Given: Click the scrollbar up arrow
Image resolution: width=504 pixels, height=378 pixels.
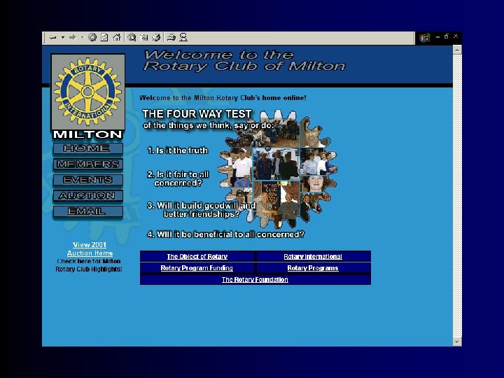Looking at the screenshot, I should (457, 50).
